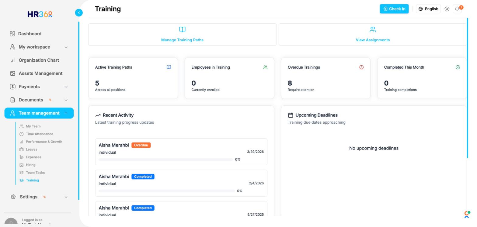Click the Overdue badge on Aisha Merahbi
477x227 pixels.
click(141, 145)
